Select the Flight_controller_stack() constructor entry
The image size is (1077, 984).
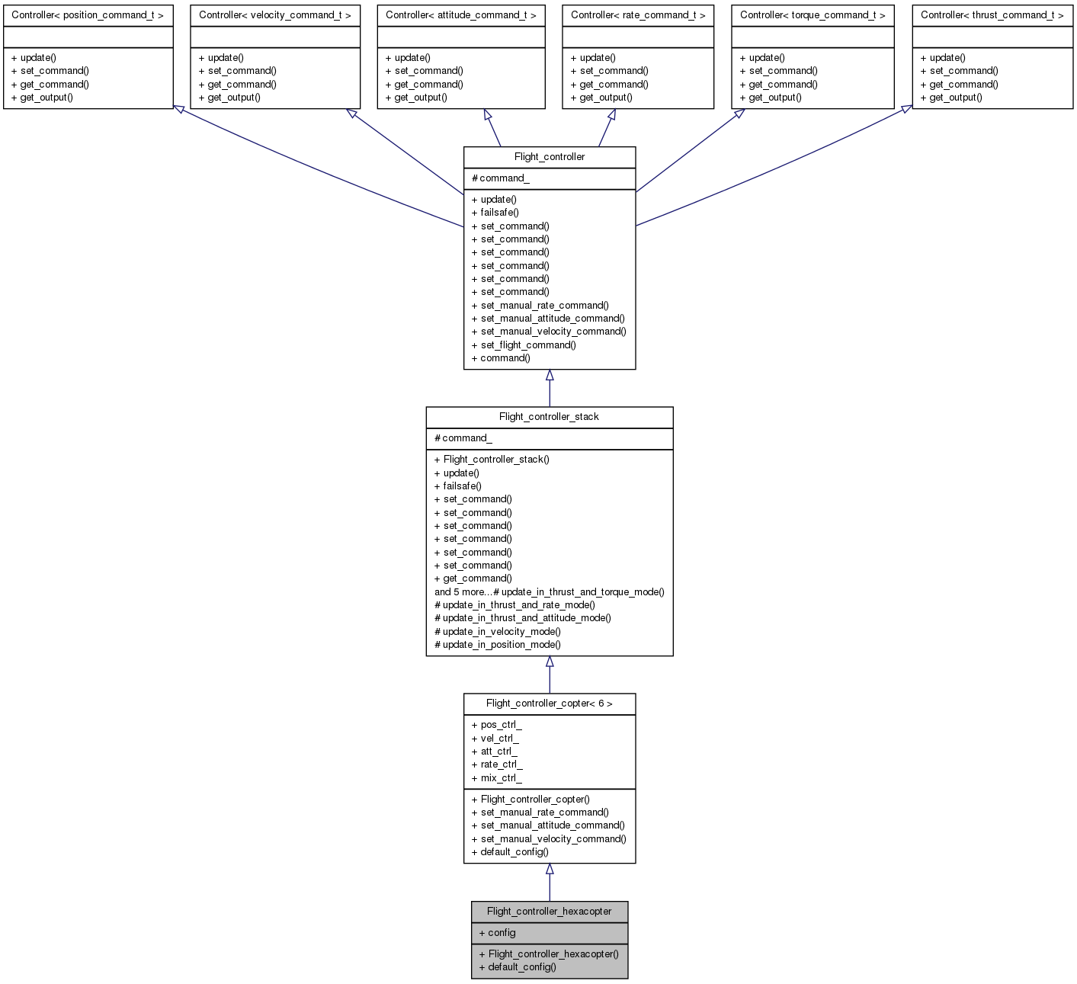[x=492, y=460]
